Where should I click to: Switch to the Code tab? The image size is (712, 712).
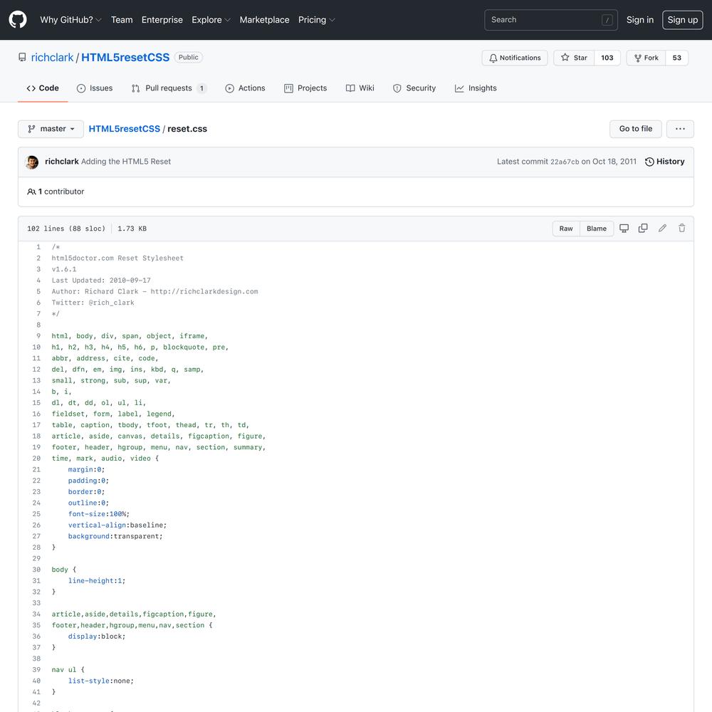coord(43,88)
